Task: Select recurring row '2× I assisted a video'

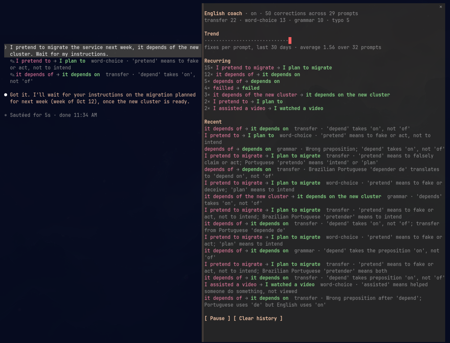Action: click(264, 109)
